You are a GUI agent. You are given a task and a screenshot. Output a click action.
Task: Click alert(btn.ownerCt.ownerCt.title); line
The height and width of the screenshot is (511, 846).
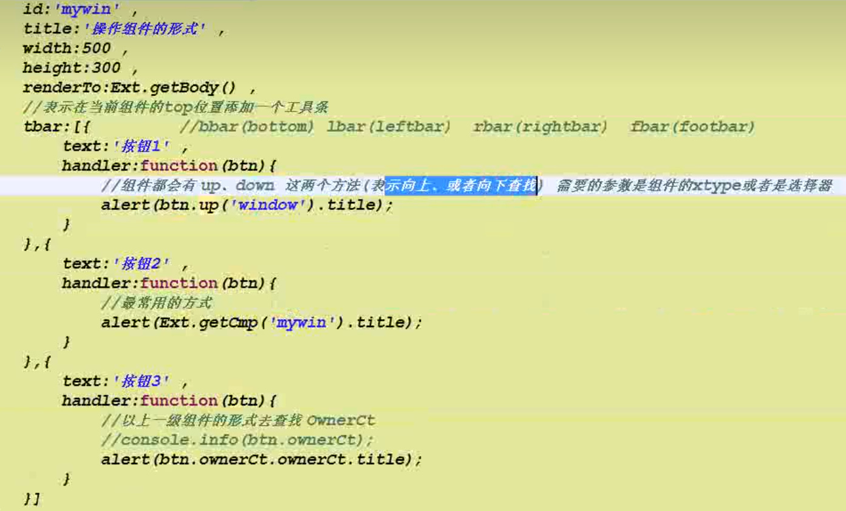click(261, 459)
